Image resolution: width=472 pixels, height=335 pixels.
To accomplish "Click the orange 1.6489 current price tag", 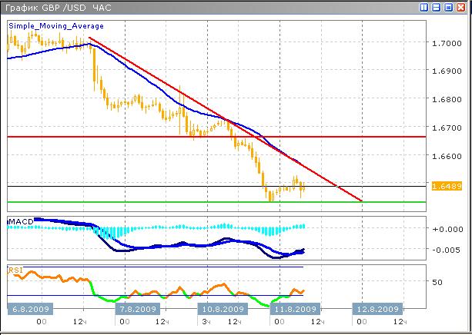I will click(x=447, y=186).
